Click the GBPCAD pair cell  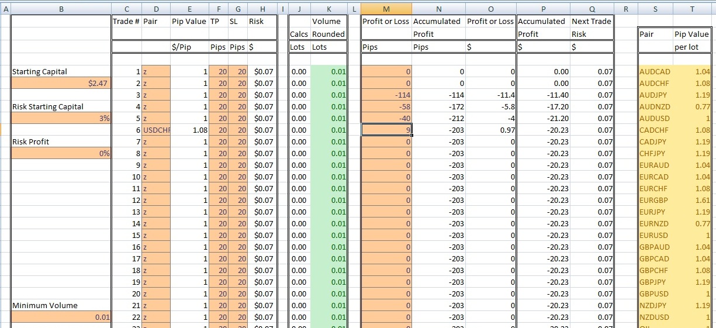656,258
